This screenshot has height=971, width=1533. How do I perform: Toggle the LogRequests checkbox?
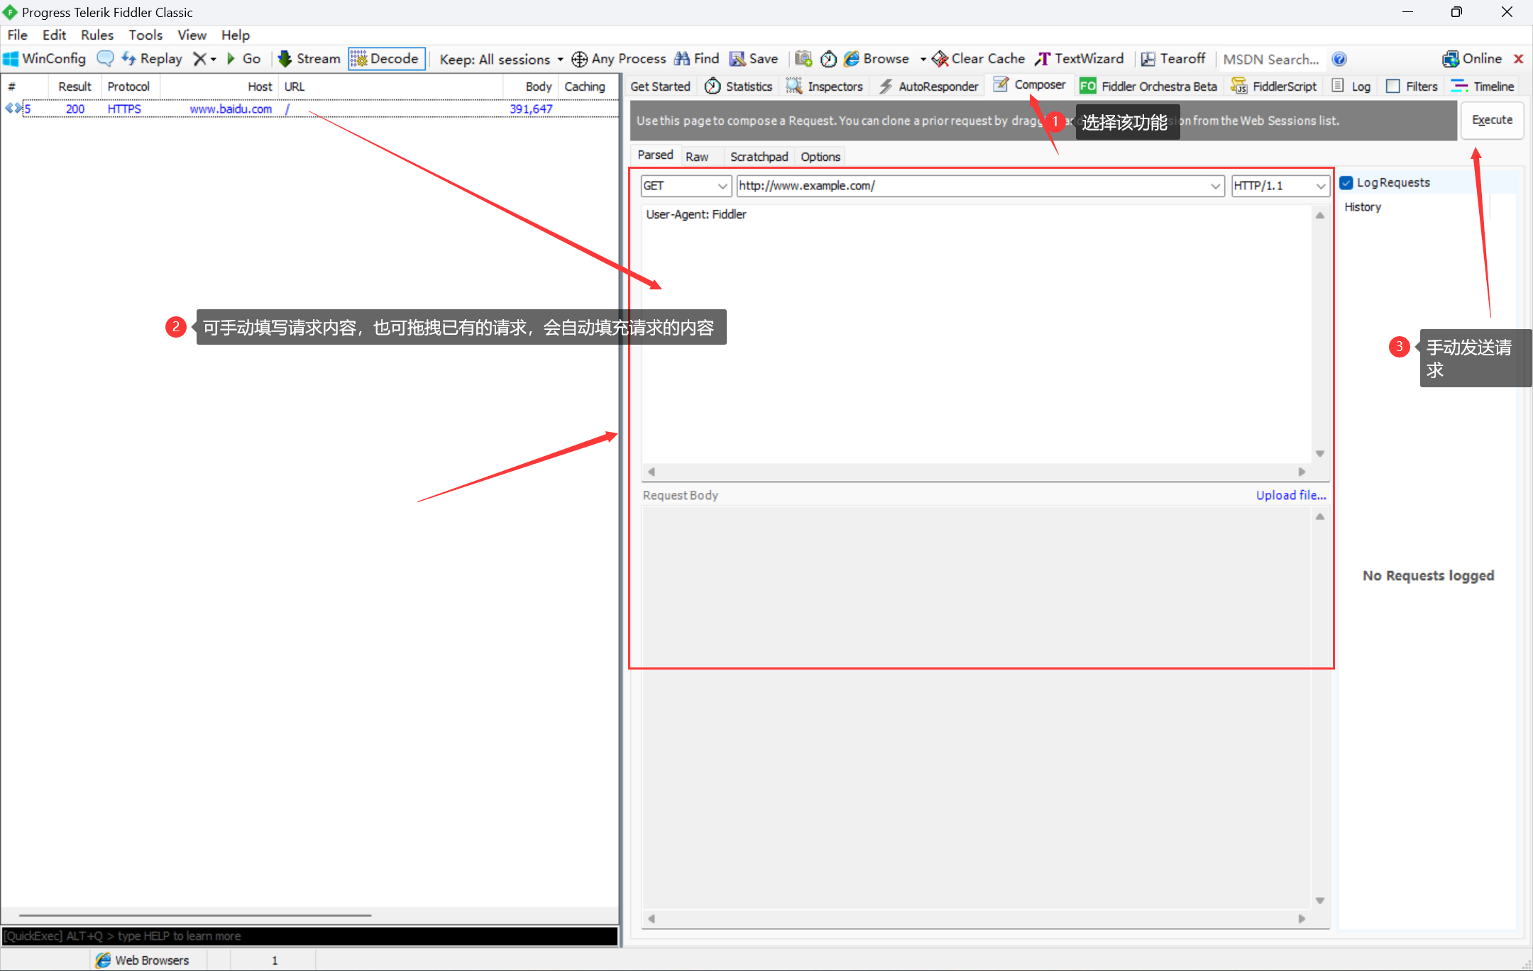(1346, 182)
